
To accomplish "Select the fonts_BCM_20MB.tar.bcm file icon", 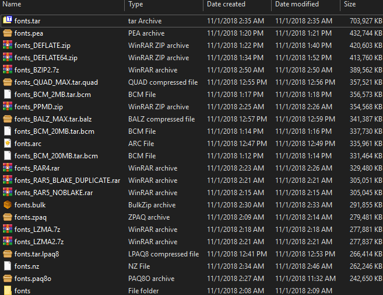I will (x=8, y=131).
